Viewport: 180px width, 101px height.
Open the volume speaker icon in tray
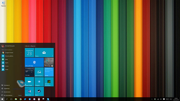pos(161,99)
